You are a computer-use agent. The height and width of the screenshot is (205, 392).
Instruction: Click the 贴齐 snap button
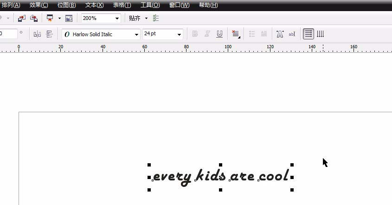[135, 18]
